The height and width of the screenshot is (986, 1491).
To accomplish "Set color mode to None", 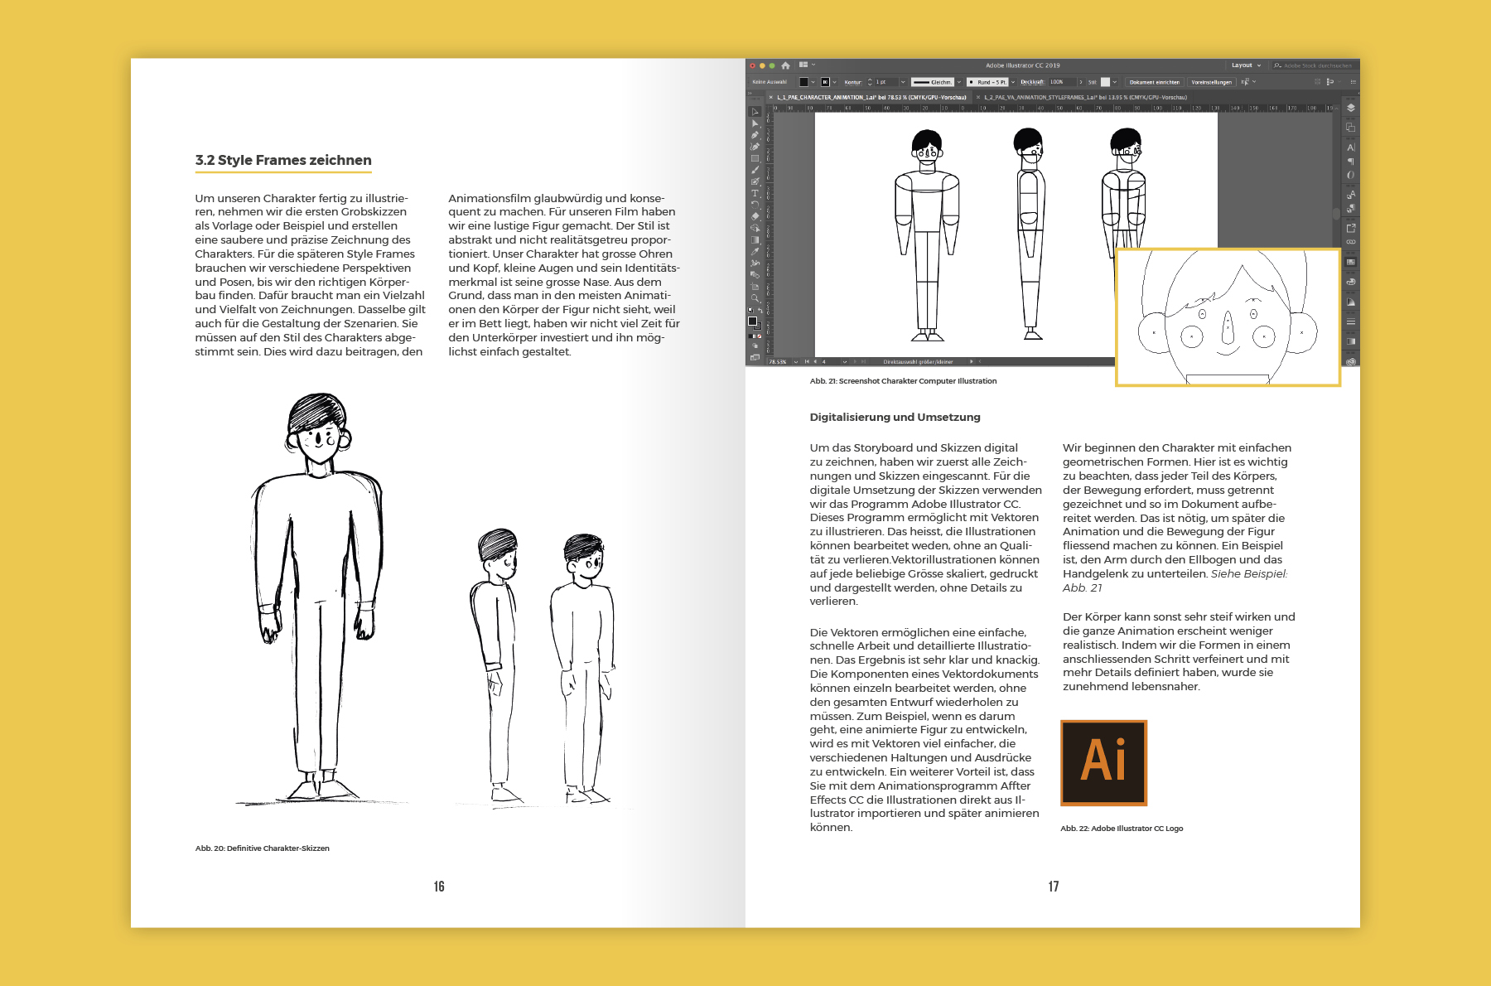I will tap(760, 336).
